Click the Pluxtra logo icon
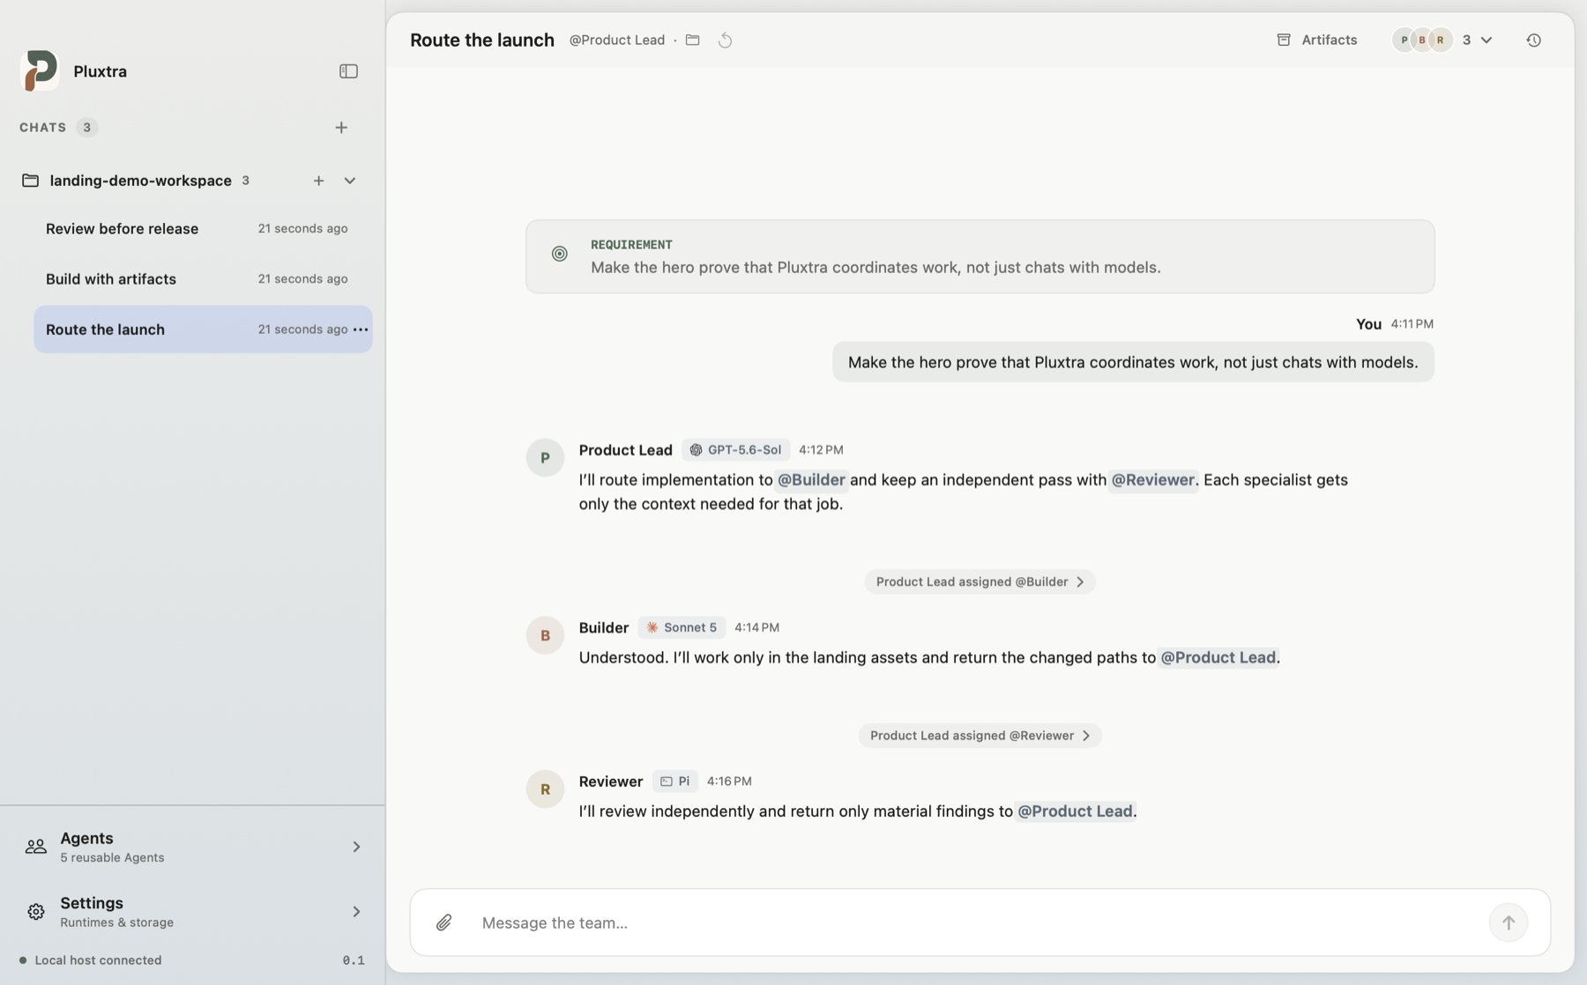This screenshot has height=985, width=1587. [40, 70]
